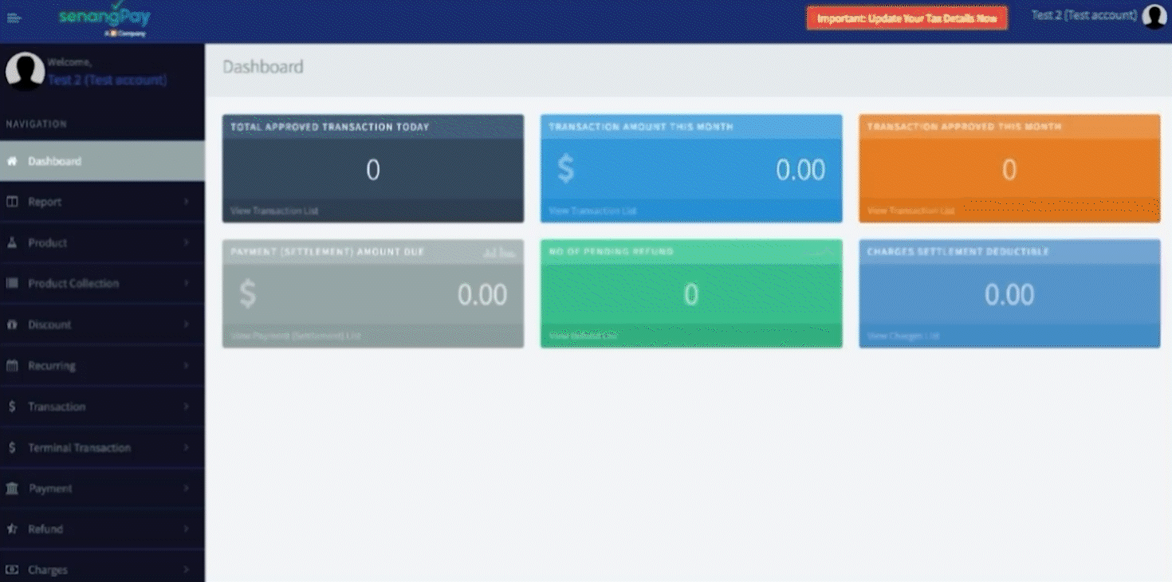Click the user avatar in top right
Viewport: 1172px width, 582px height.
(1154, 16)
